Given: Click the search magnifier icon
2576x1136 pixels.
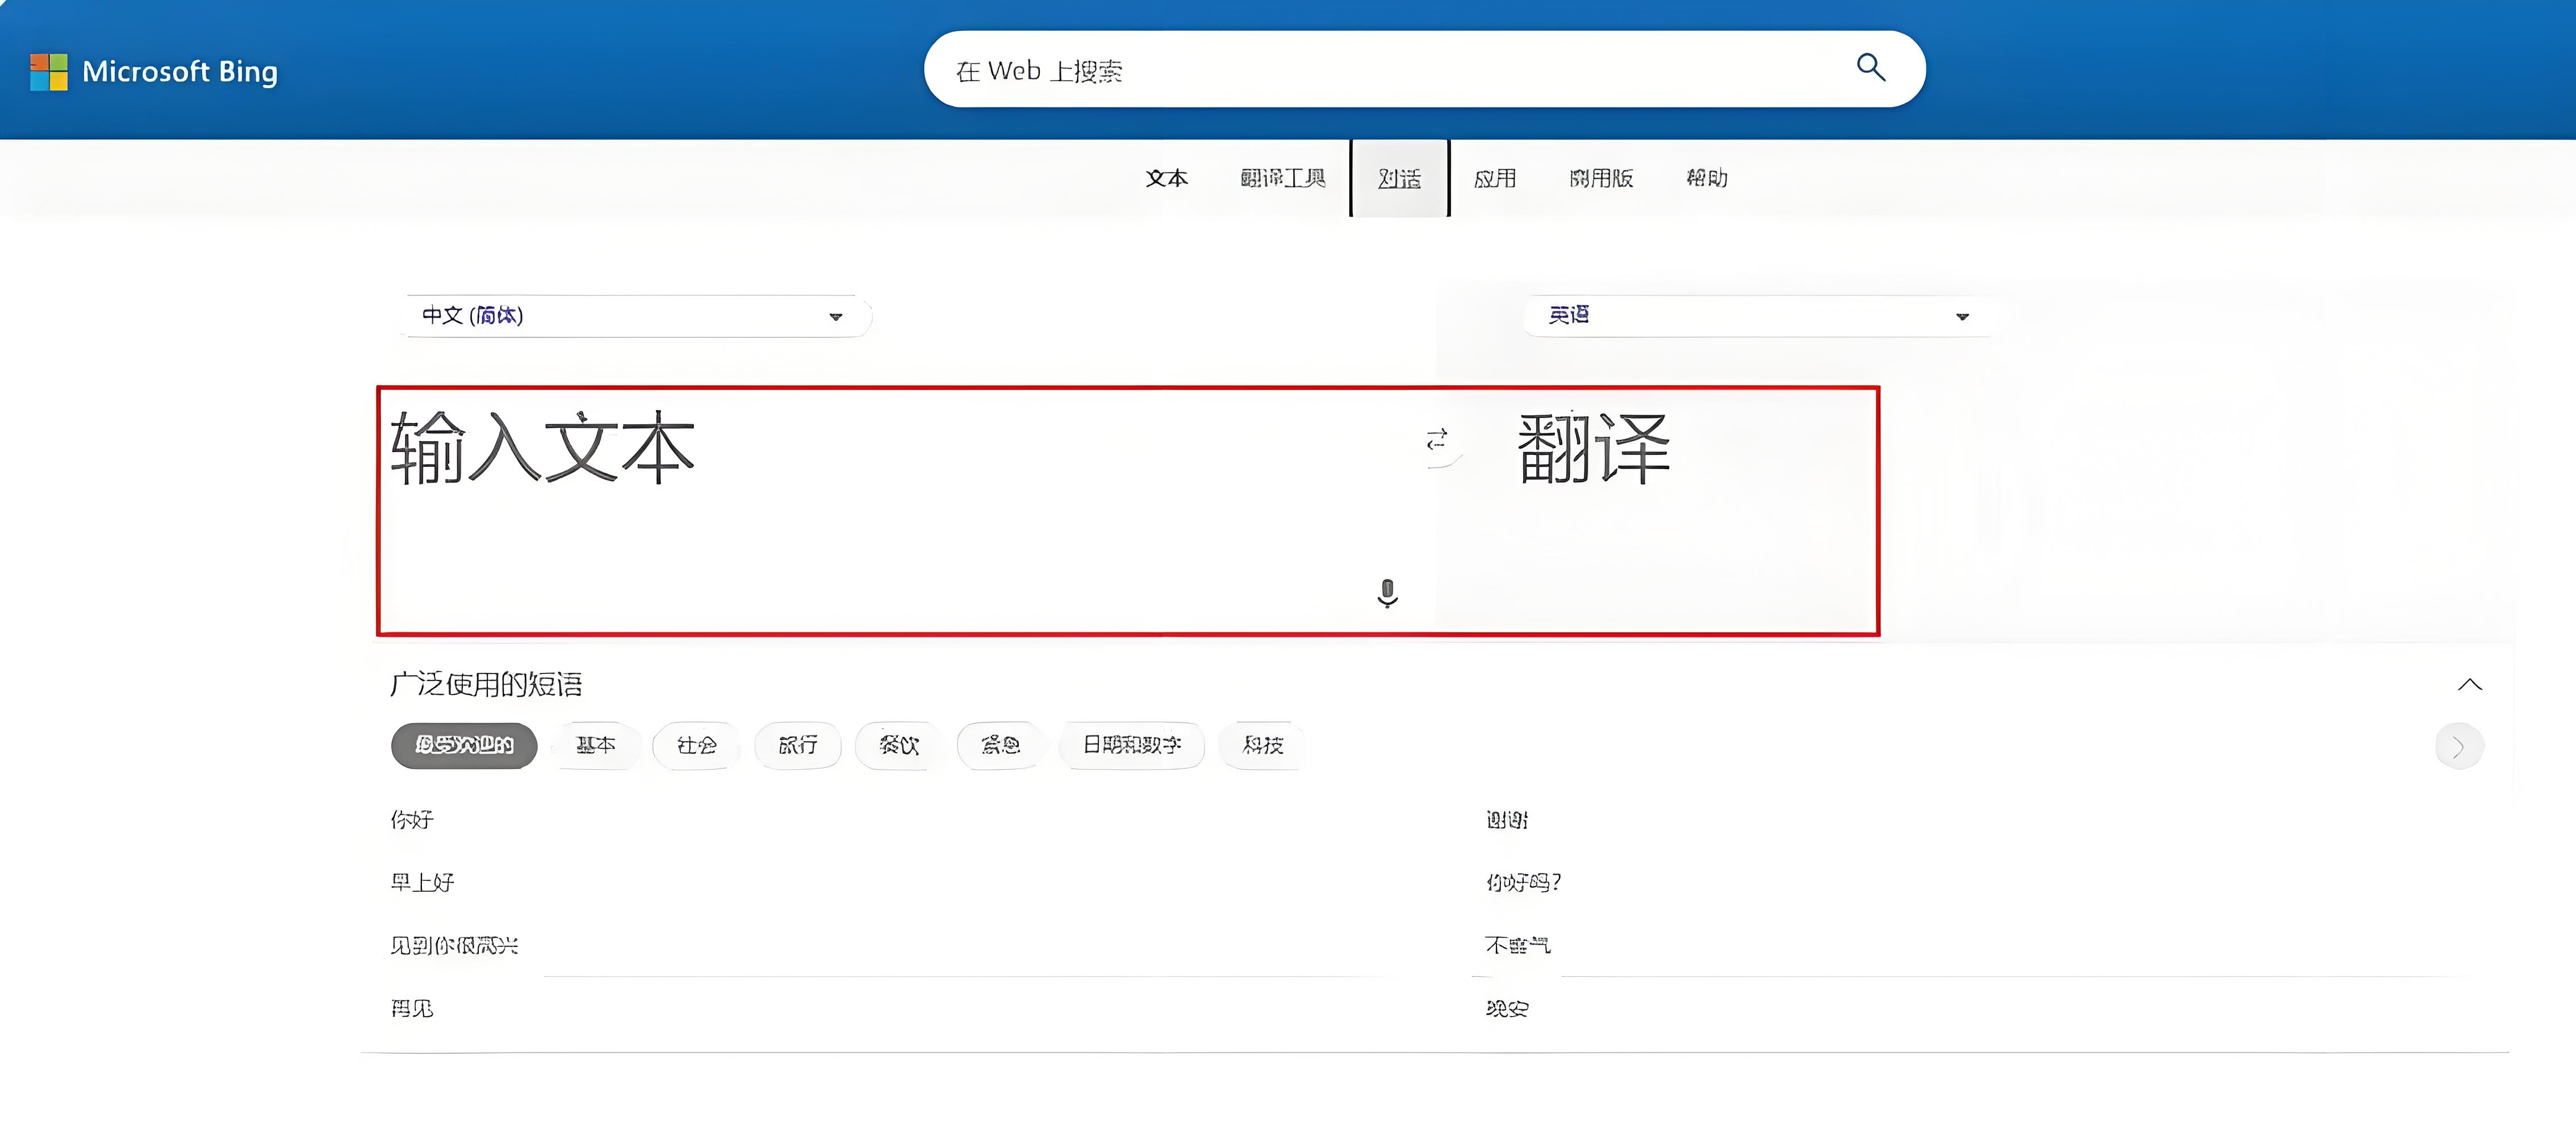Looking at the screenshot, I should click(1870, 68).
